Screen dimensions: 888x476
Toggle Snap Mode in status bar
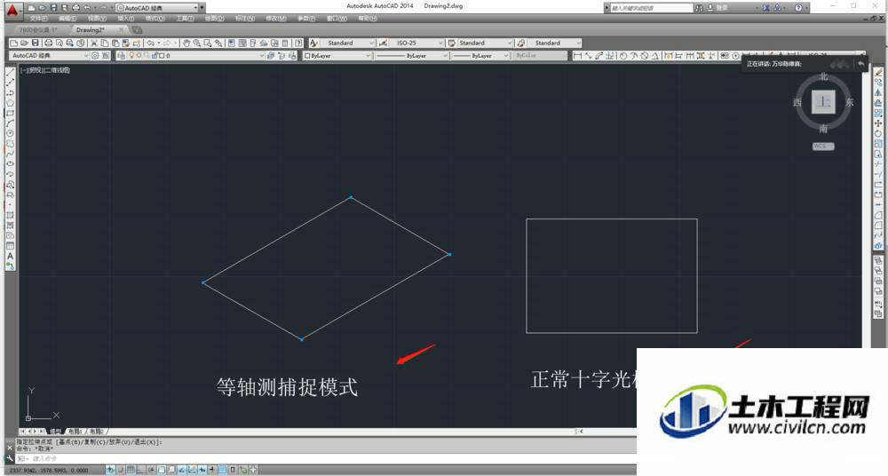121,470
